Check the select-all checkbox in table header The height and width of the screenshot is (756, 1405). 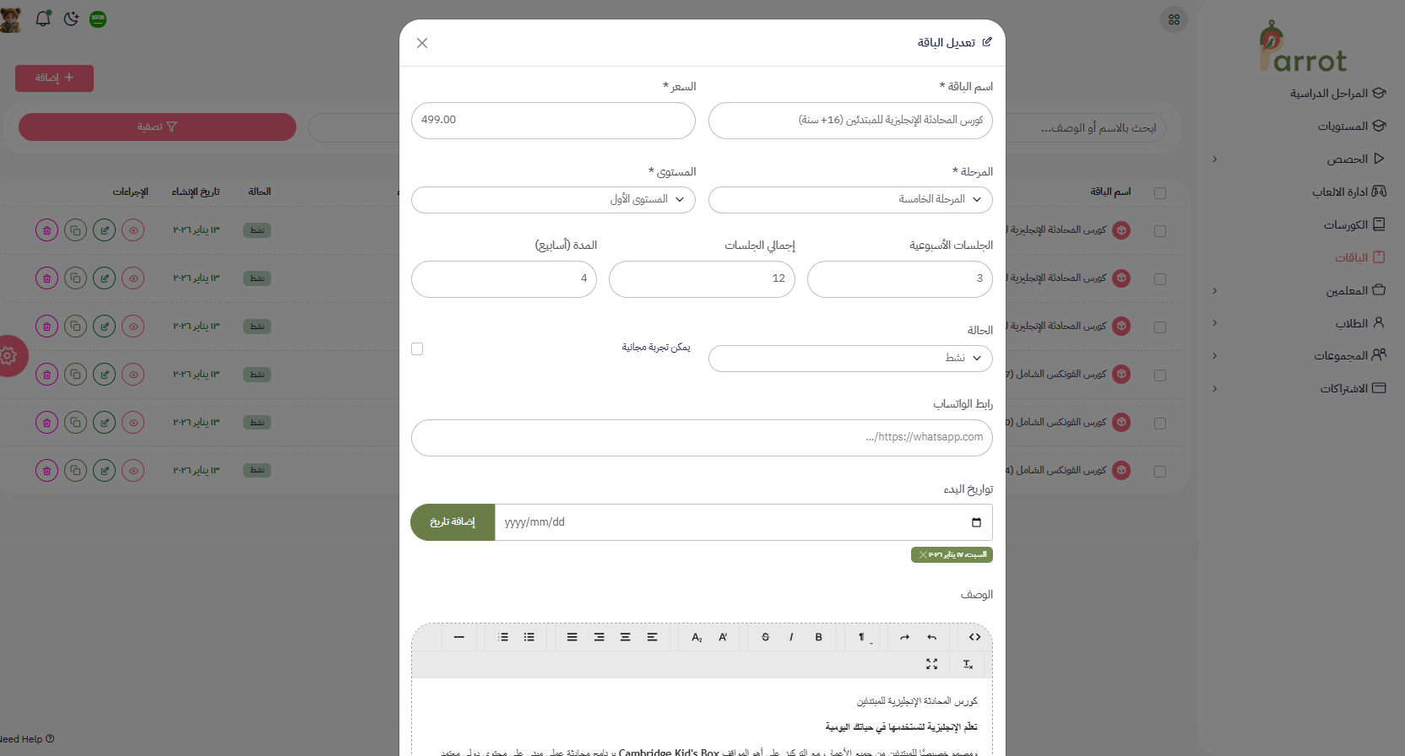click(x=1160, y=193)
